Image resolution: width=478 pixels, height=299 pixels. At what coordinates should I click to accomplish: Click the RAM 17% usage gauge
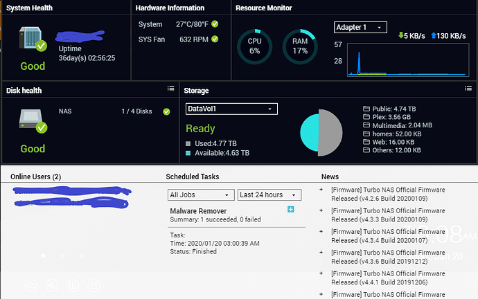click(x=300, y=46)
